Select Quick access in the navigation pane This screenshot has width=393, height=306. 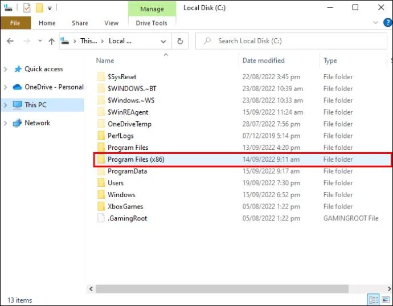pos(44,69)
